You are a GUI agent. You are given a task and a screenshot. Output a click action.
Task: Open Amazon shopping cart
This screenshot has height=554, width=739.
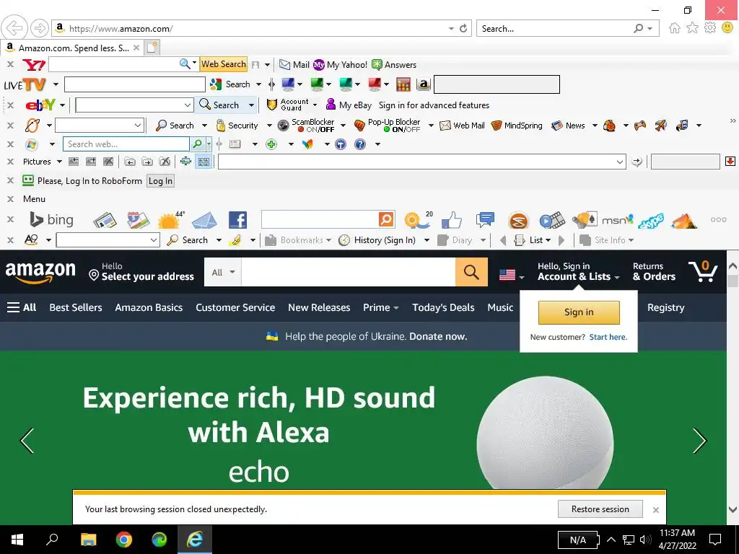point(703,271)
